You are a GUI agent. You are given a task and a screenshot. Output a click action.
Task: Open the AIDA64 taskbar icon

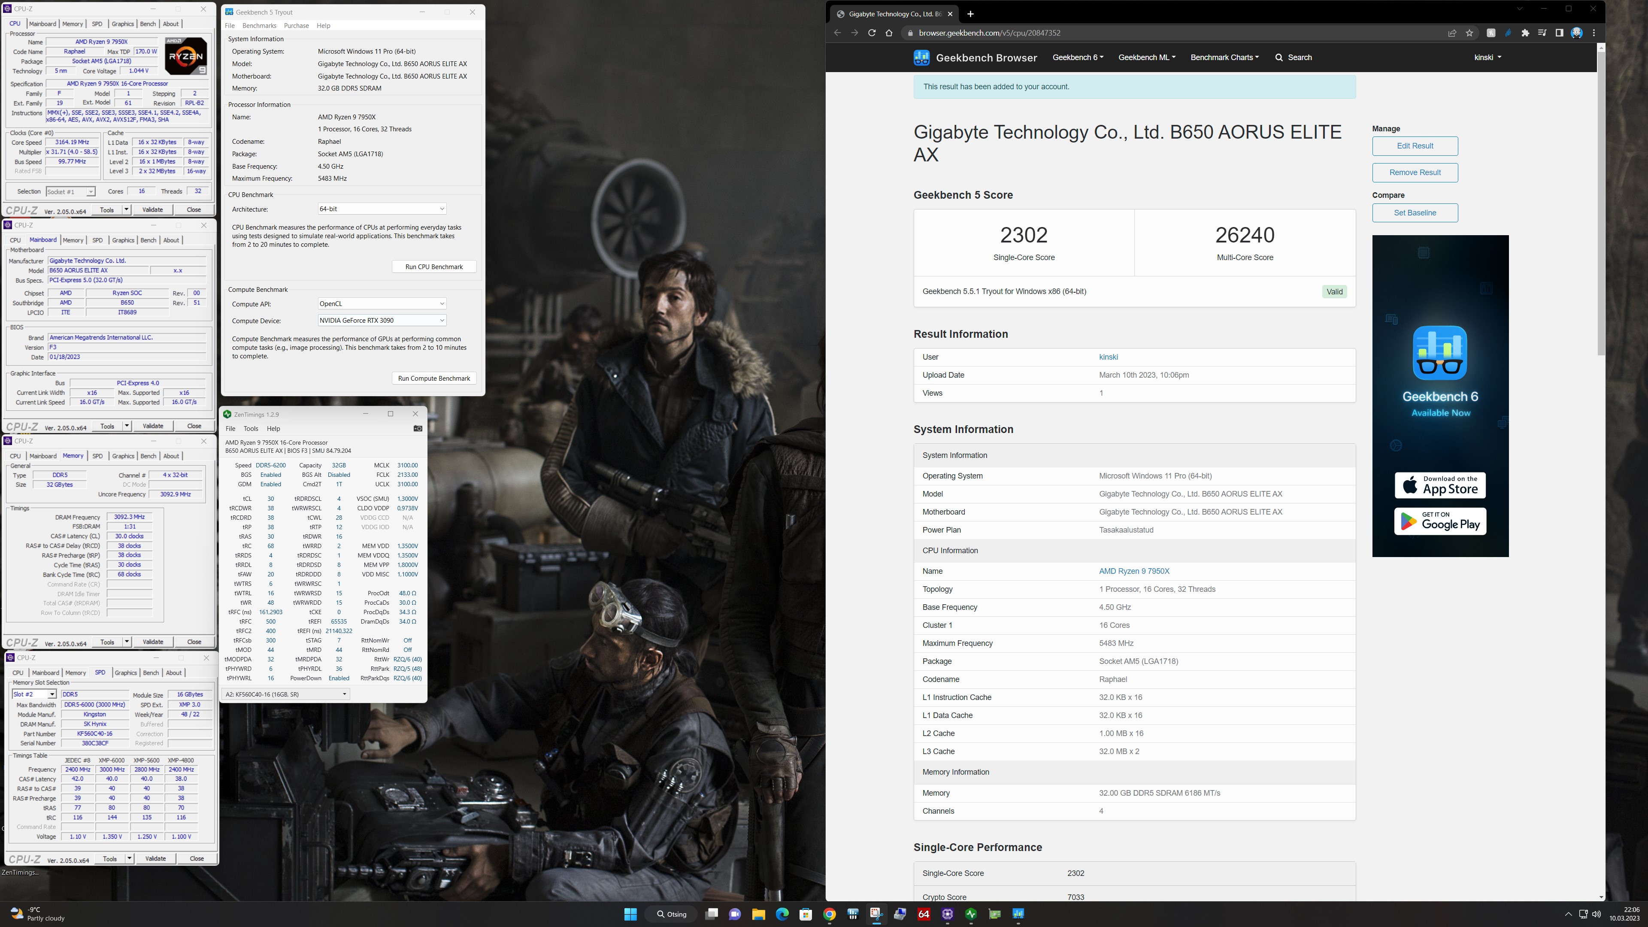tap(924, 914)
